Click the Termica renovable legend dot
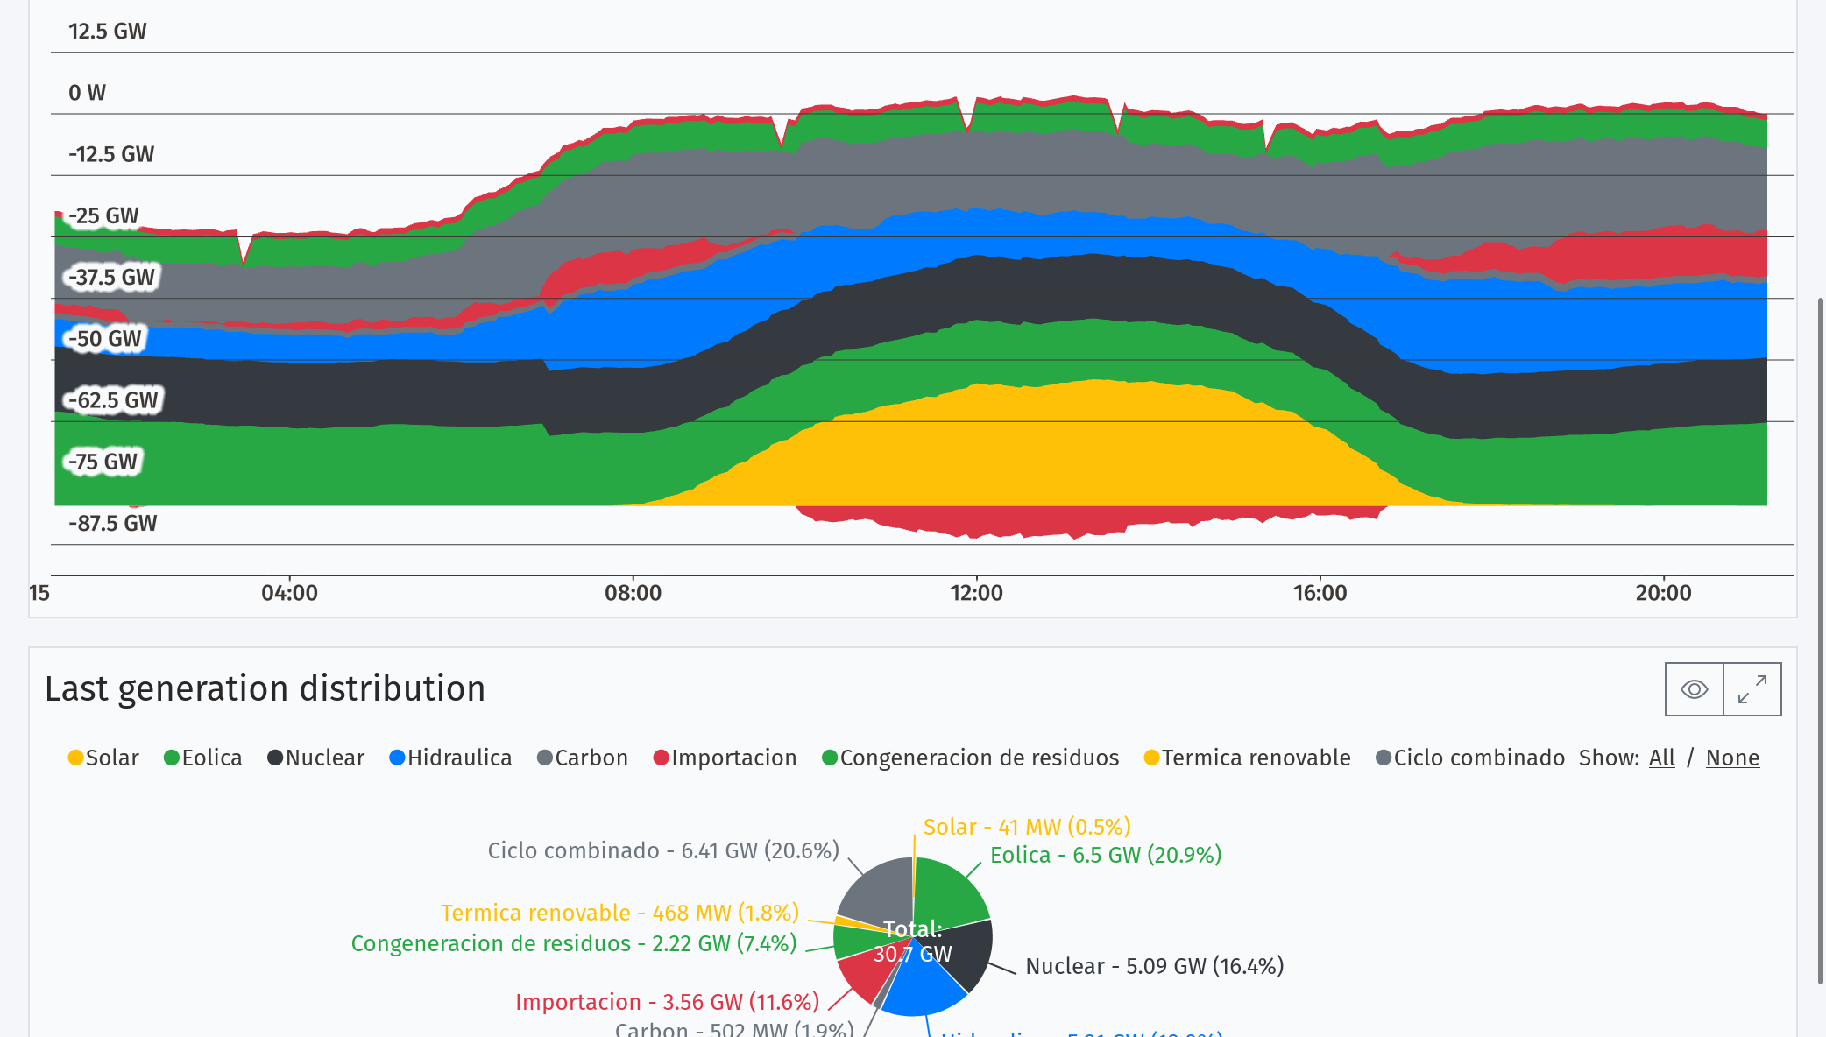1826x1037 pixels. 1152,758
